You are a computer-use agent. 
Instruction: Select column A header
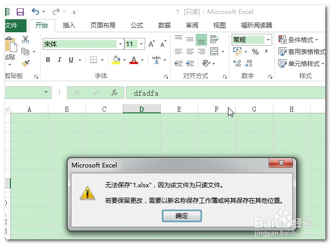coord(29,109)
